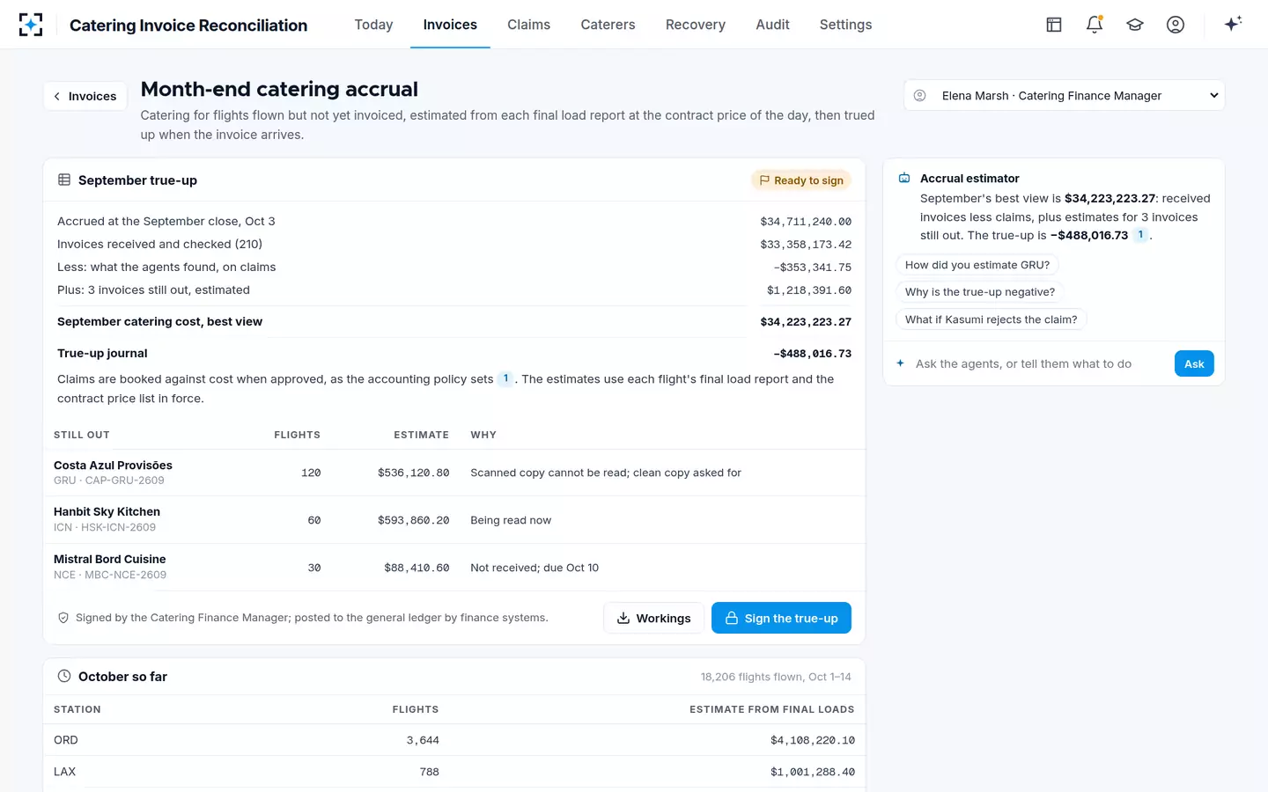The width and height of the screenshot is (1268, 792).
Task: Click the True-up journal amount -$488,016.73
Action: tap(812, 354)
